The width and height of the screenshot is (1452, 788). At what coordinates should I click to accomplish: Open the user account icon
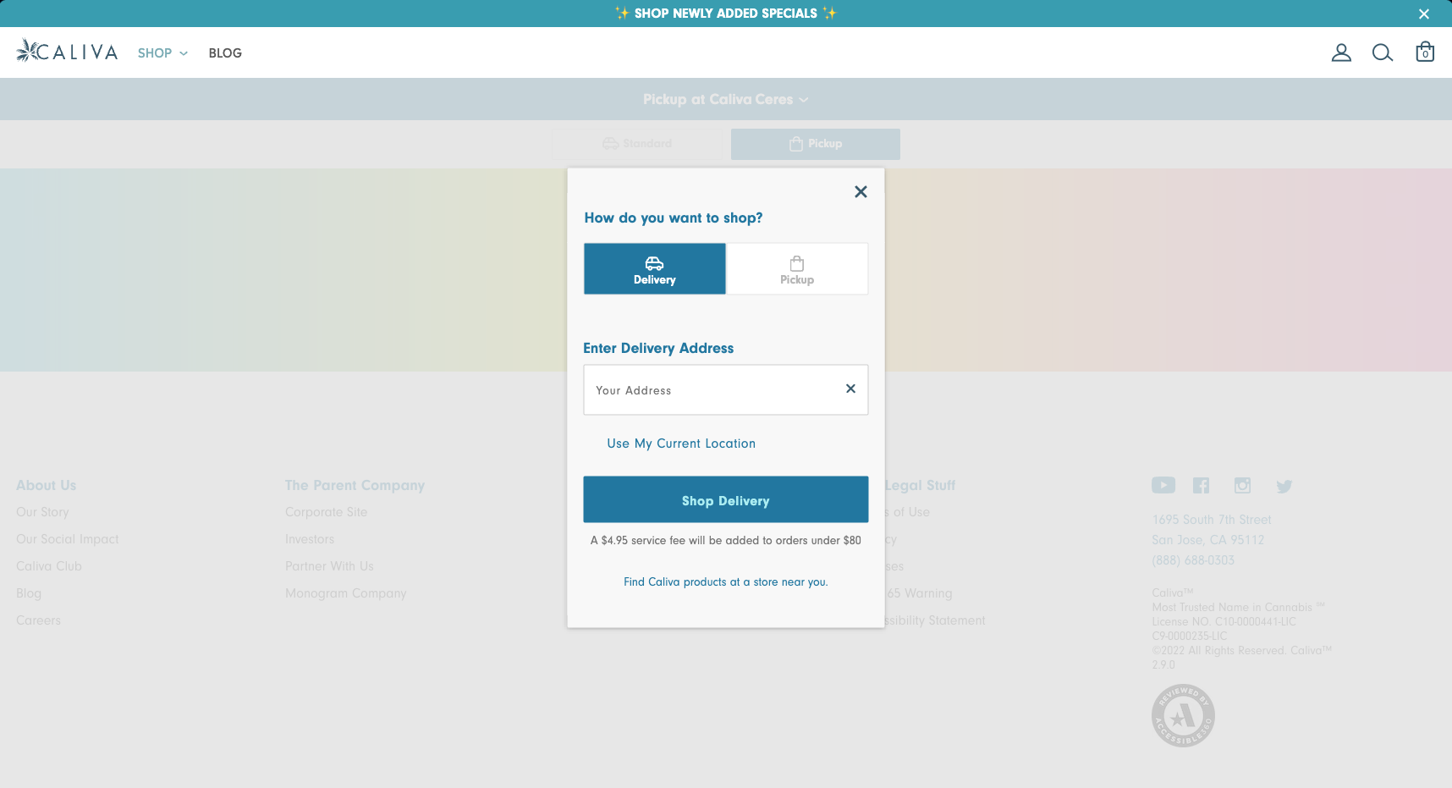tap(1341, 52)
